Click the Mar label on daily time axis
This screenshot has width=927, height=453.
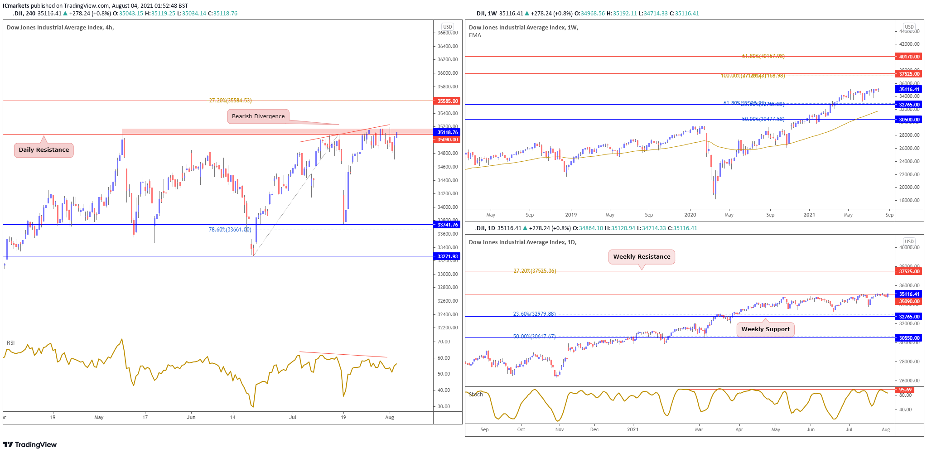pos(699,429)
